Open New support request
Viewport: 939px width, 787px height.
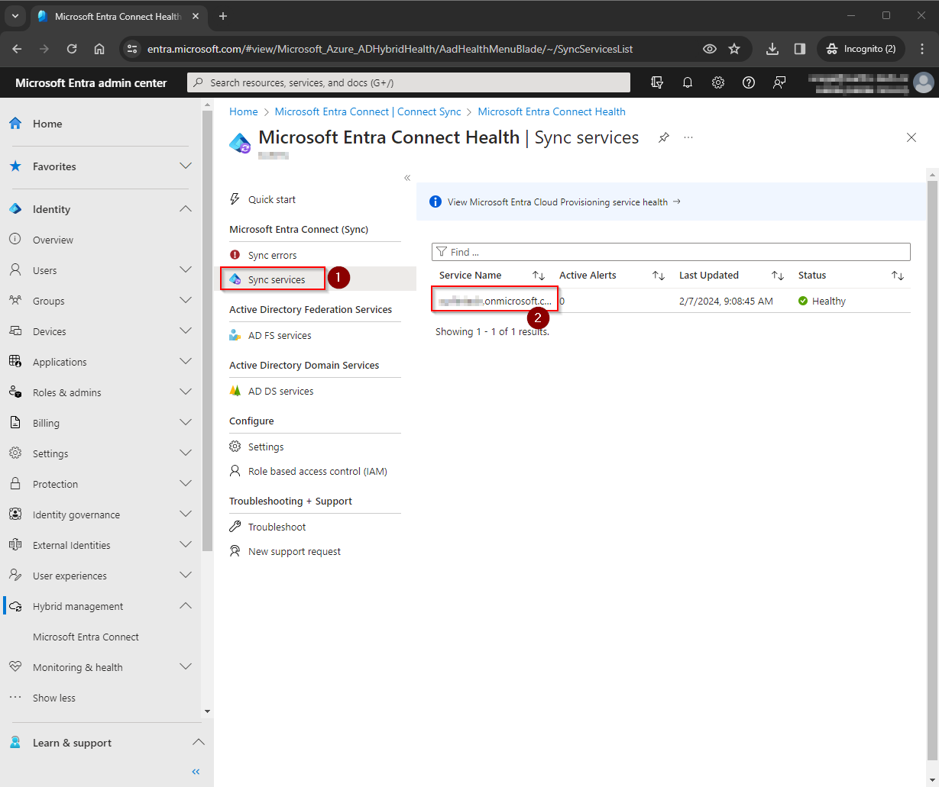tap(294, 551)
